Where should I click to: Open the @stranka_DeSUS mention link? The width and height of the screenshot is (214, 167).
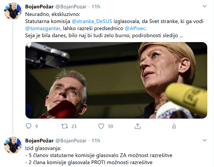point(92,21)
